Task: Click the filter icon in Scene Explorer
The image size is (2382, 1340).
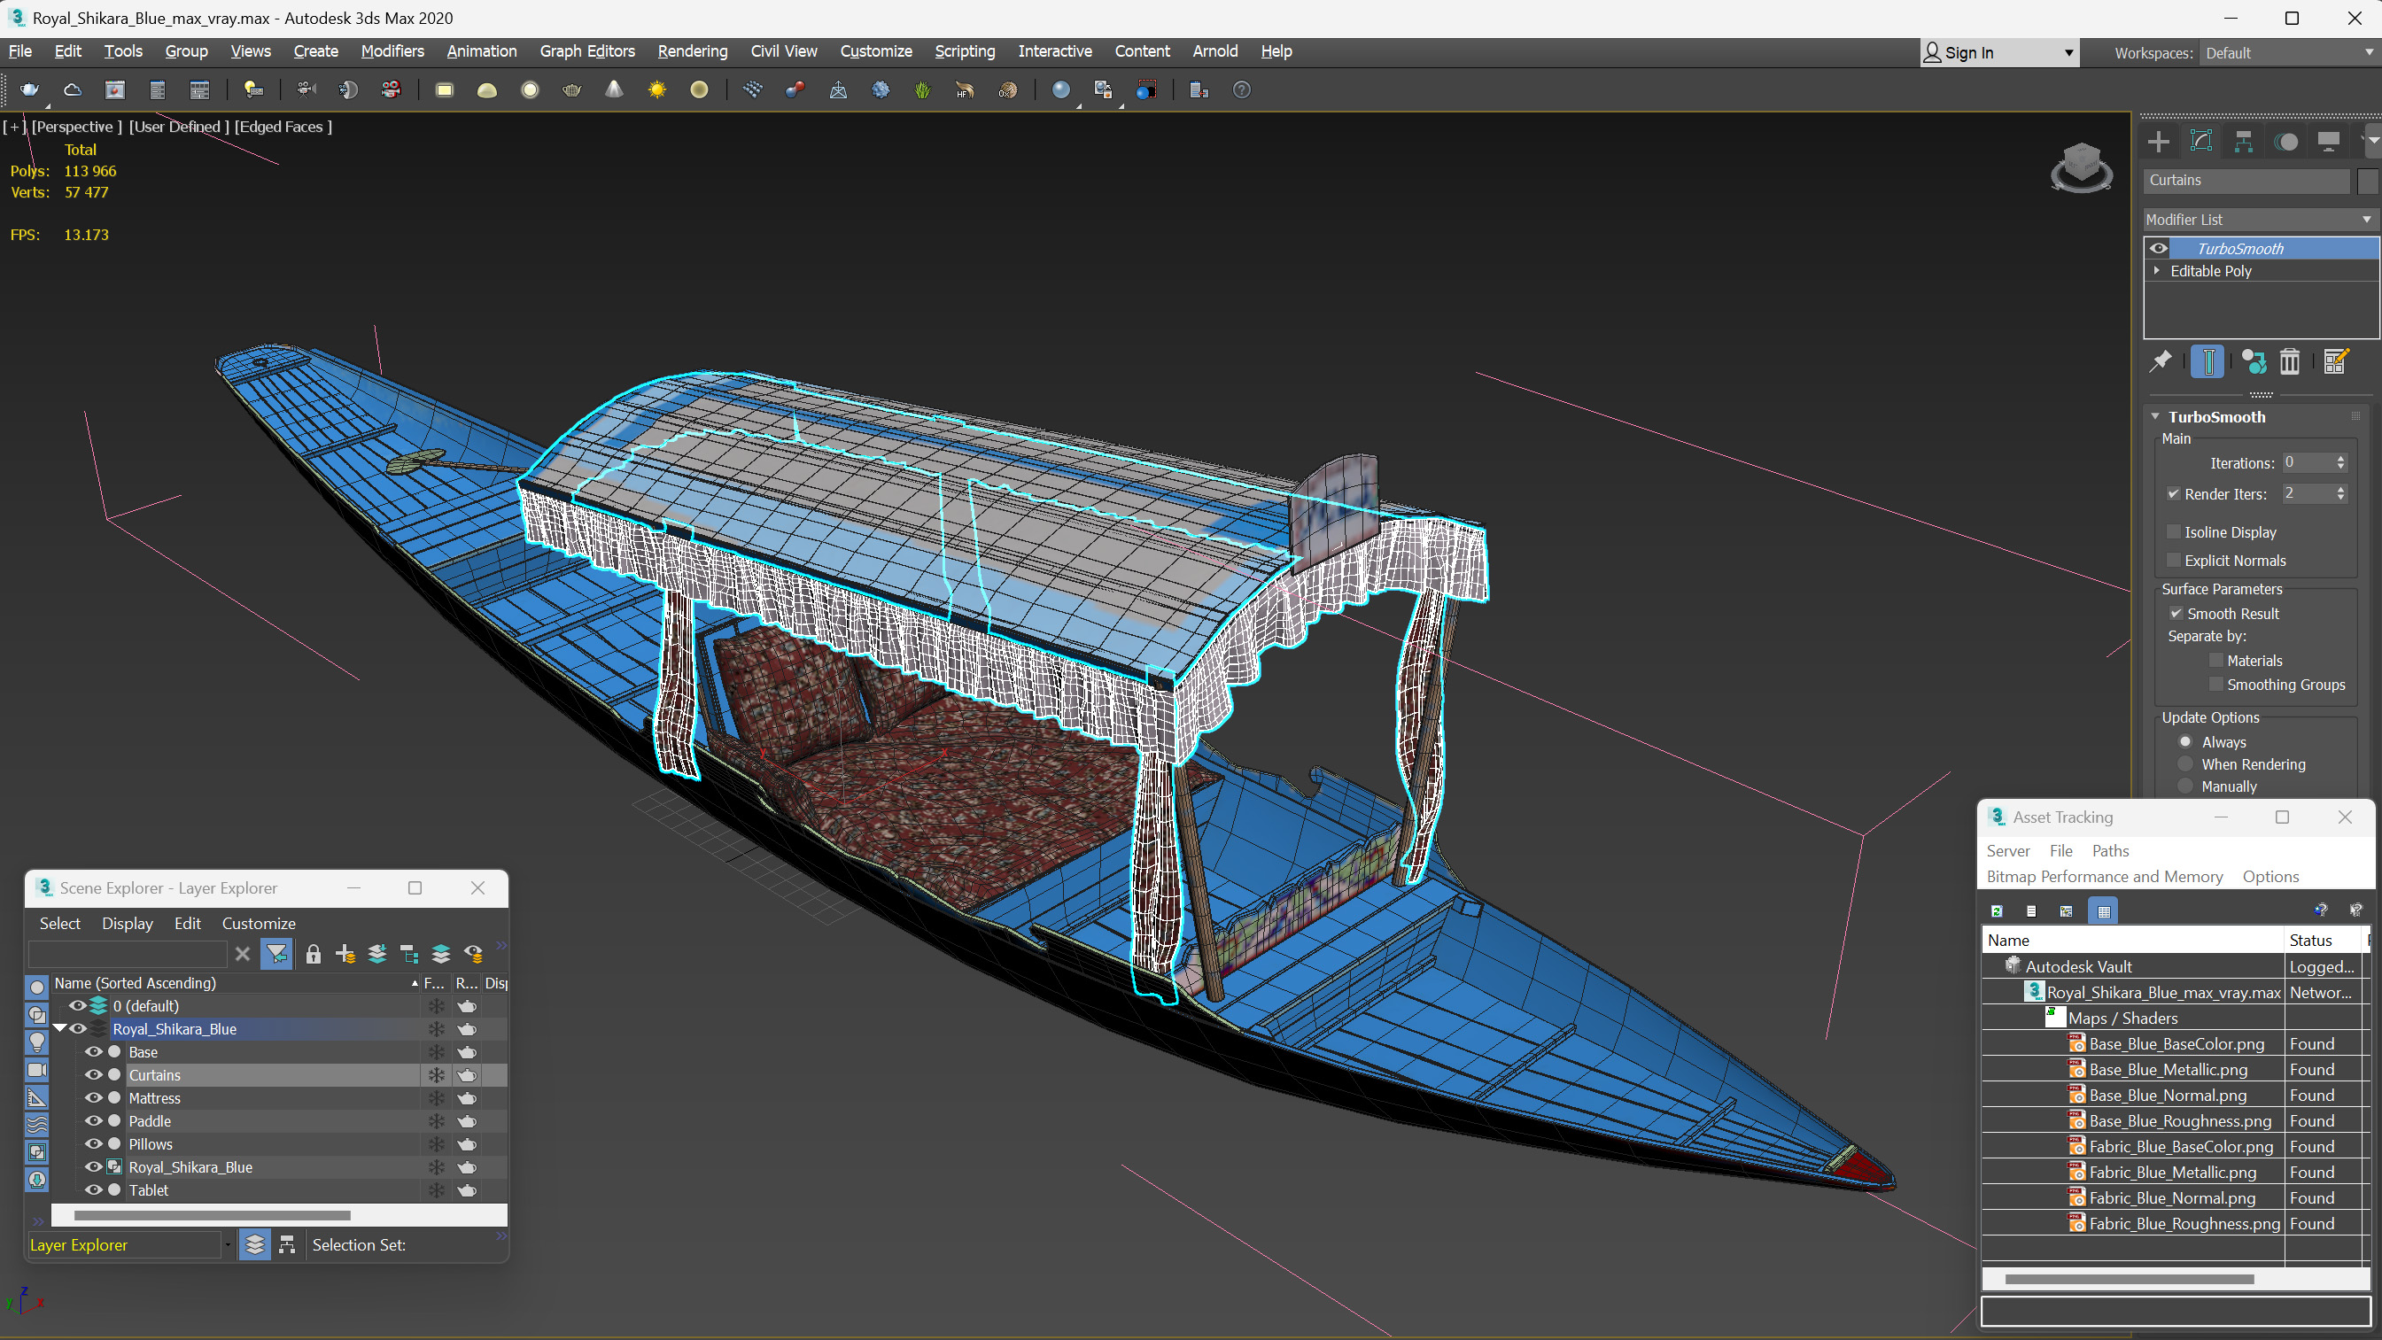Action: point(276,954)
